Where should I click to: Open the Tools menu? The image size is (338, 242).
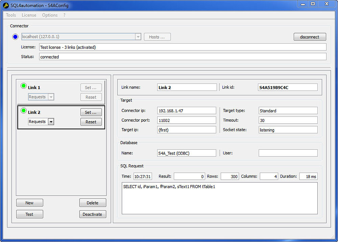coord(10,15)
